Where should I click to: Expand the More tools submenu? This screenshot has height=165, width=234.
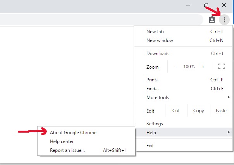158,98
